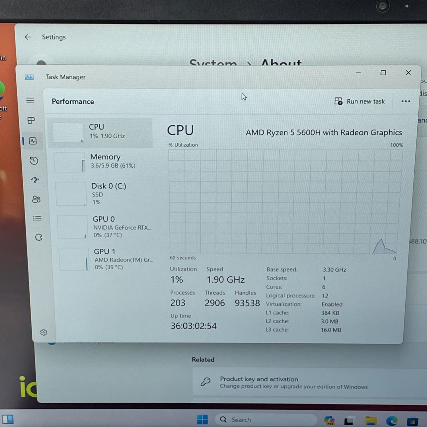Open the Processes page icon in sidebar
The height and width of the screenshot is (427, 427).
click(31, 121)
